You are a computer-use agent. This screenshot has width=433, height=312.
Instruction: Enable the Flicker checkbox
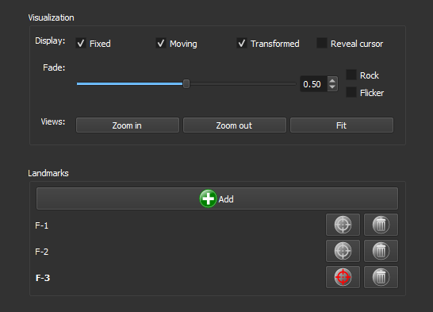351,92
